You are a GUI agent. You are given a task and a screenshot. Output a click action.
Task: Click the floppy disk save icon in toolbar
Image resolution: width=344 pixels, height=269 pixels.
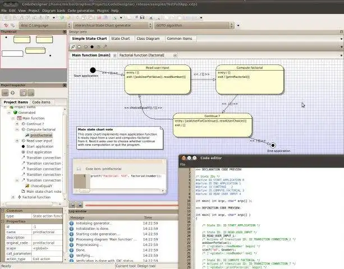click(x=142, y=17)
